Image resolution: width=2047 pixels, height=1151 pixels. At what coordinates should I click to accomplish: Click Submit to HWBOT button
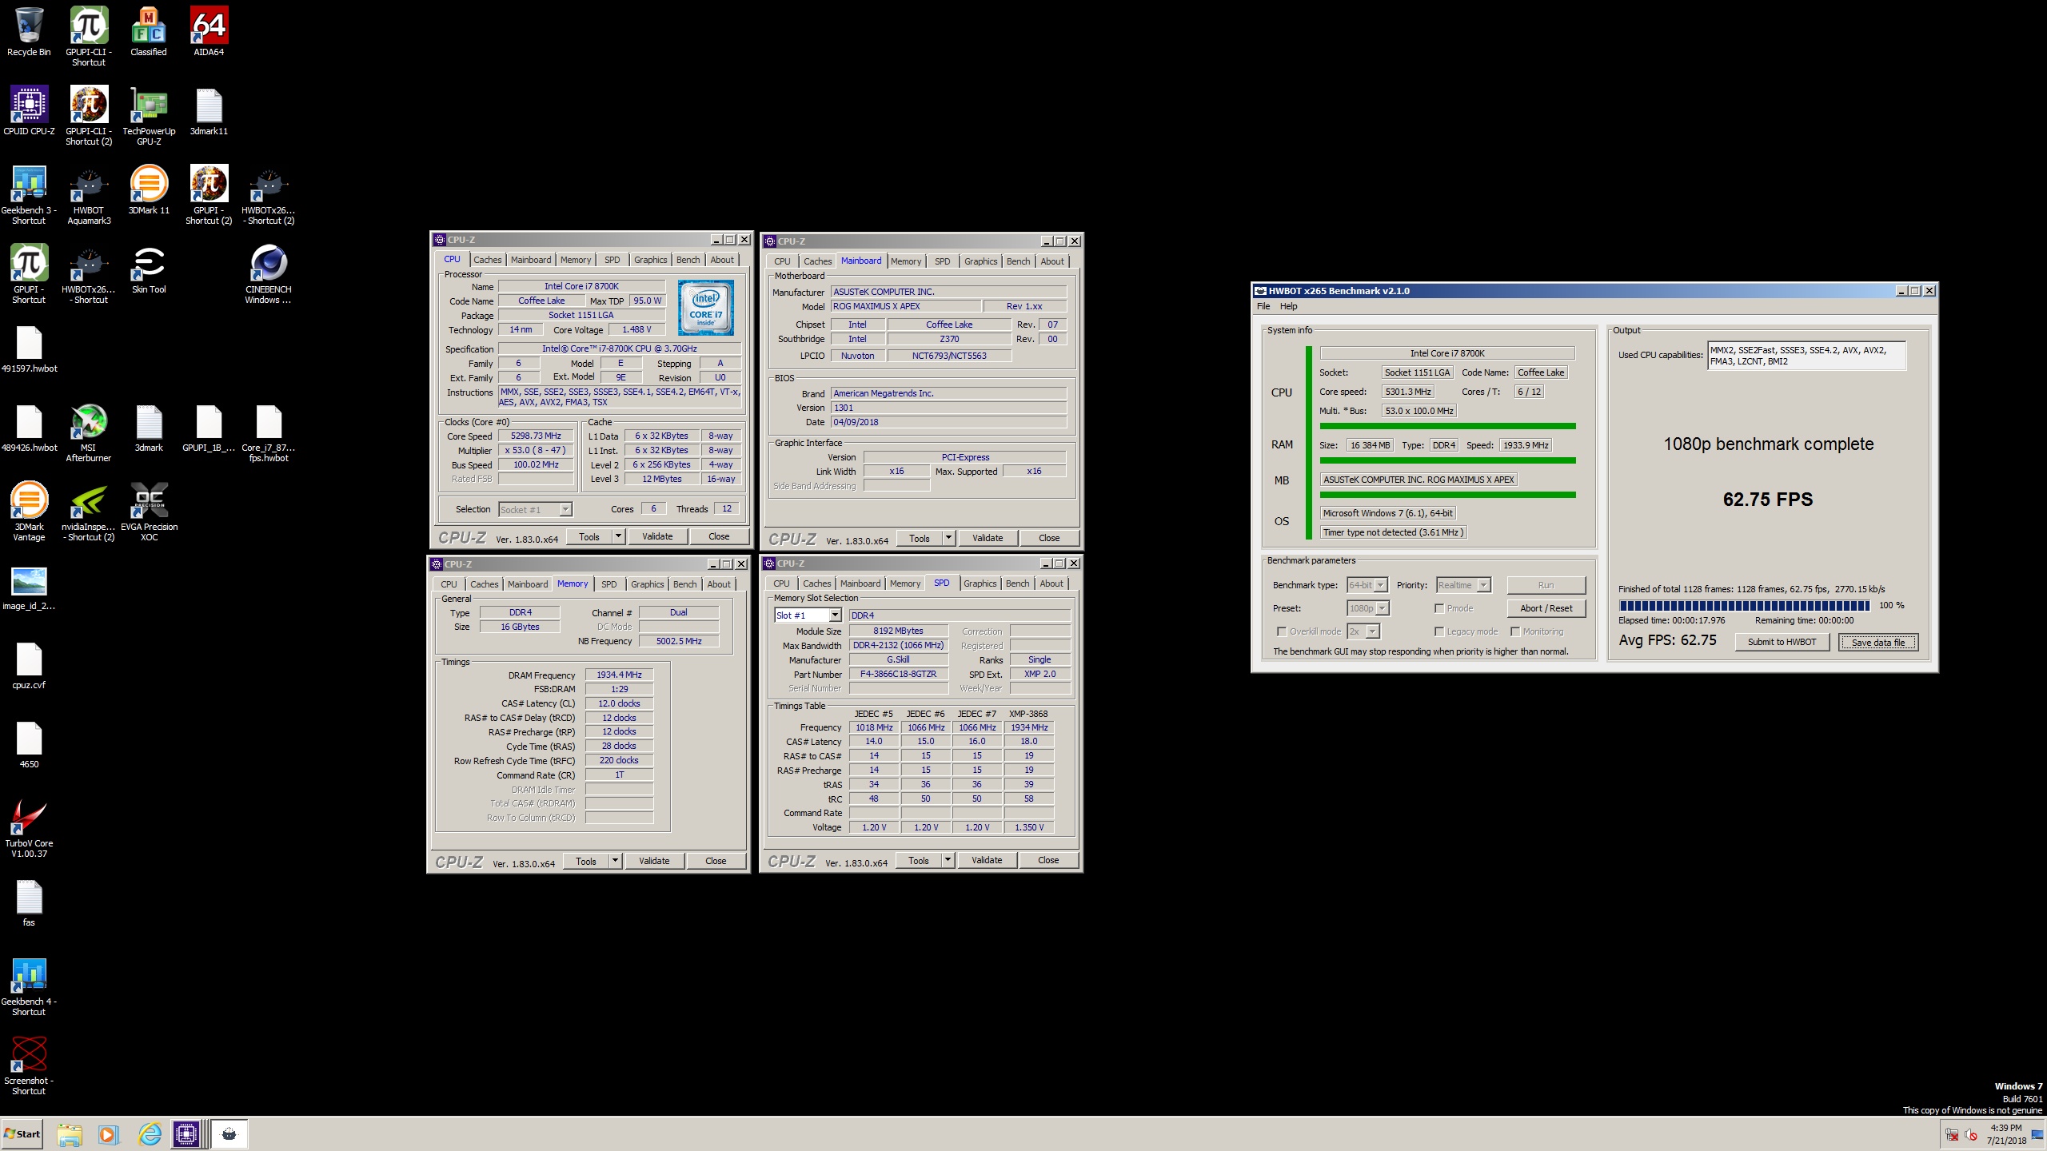click(1782, 642)
